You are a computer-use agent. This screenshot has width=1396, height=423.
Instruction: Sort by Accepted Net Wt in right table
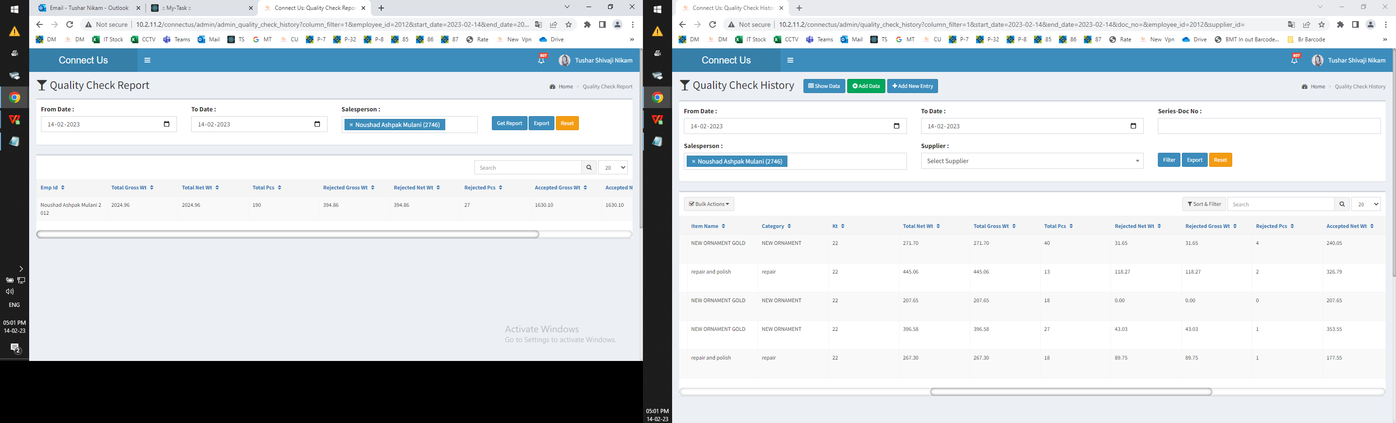pyautogui.click(x=1350, y=226)
